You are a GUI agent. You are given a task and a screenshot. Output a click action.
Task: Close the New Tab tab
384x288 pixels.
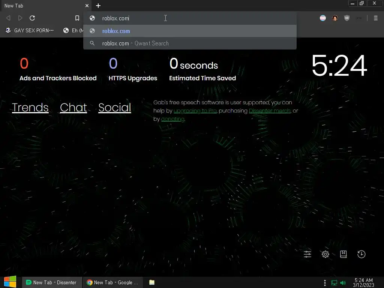[x=87, y=6]
